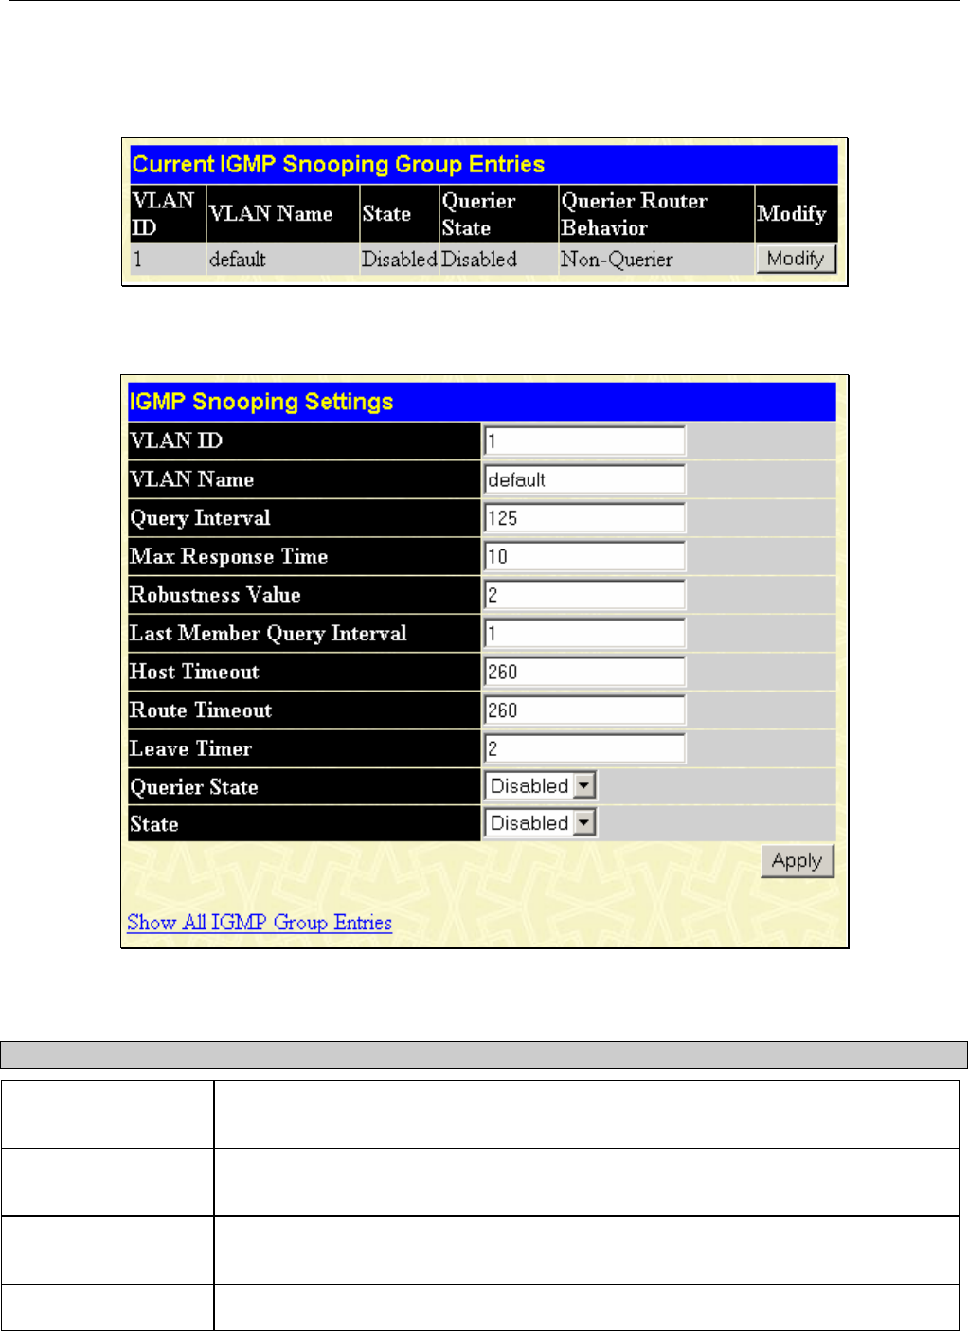The height and width of the screenshot is (1331, 968).
Task: Select the State Disabled combo box
Action: [540, 823]
